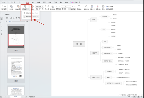Click the search magnifier next to WPS AI
This screenshot has width=144, height=98.
pyautogui.click(x=80, y=2)
